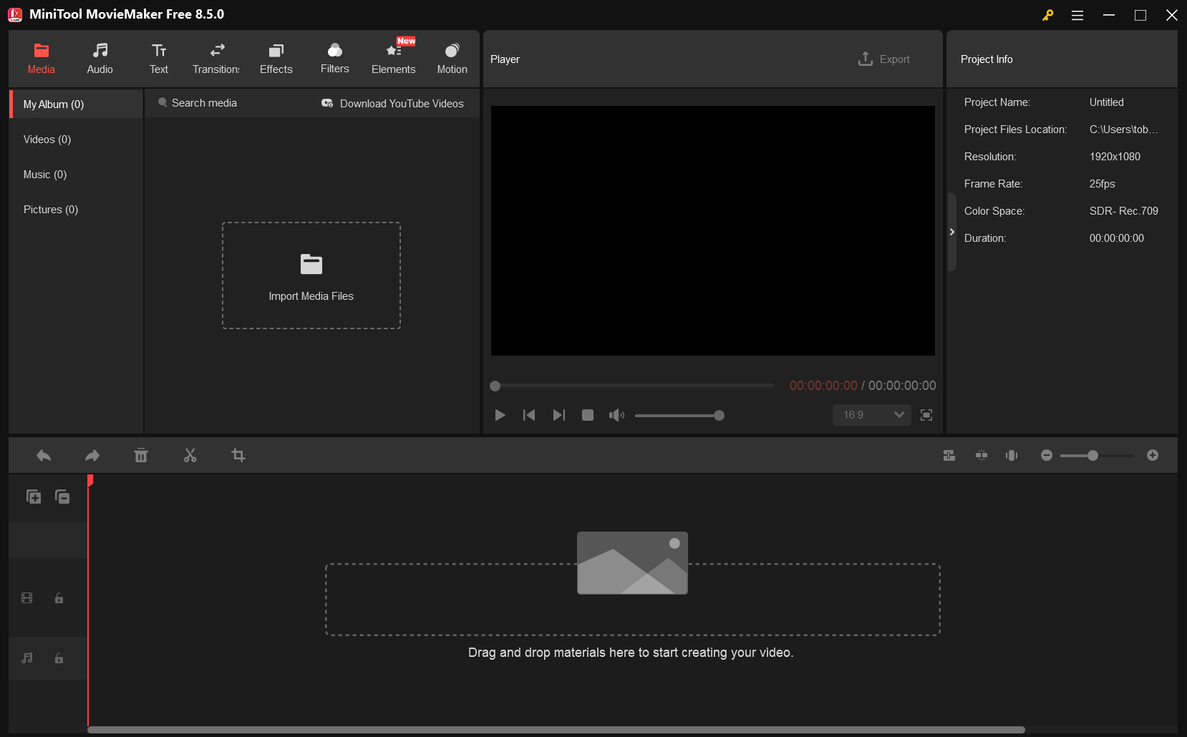The height and width of the screenshot is (737, 1187).
Task: Collapse the Project Info panel chevron
Action: click(x=952, y=232)
